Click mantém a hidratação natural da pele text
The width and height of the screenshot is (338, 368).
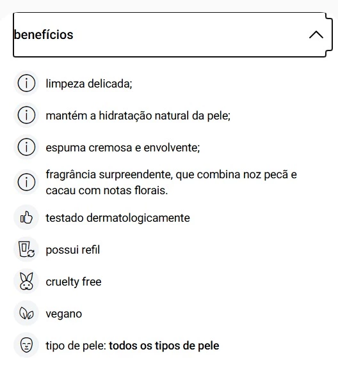coord(138,116)
